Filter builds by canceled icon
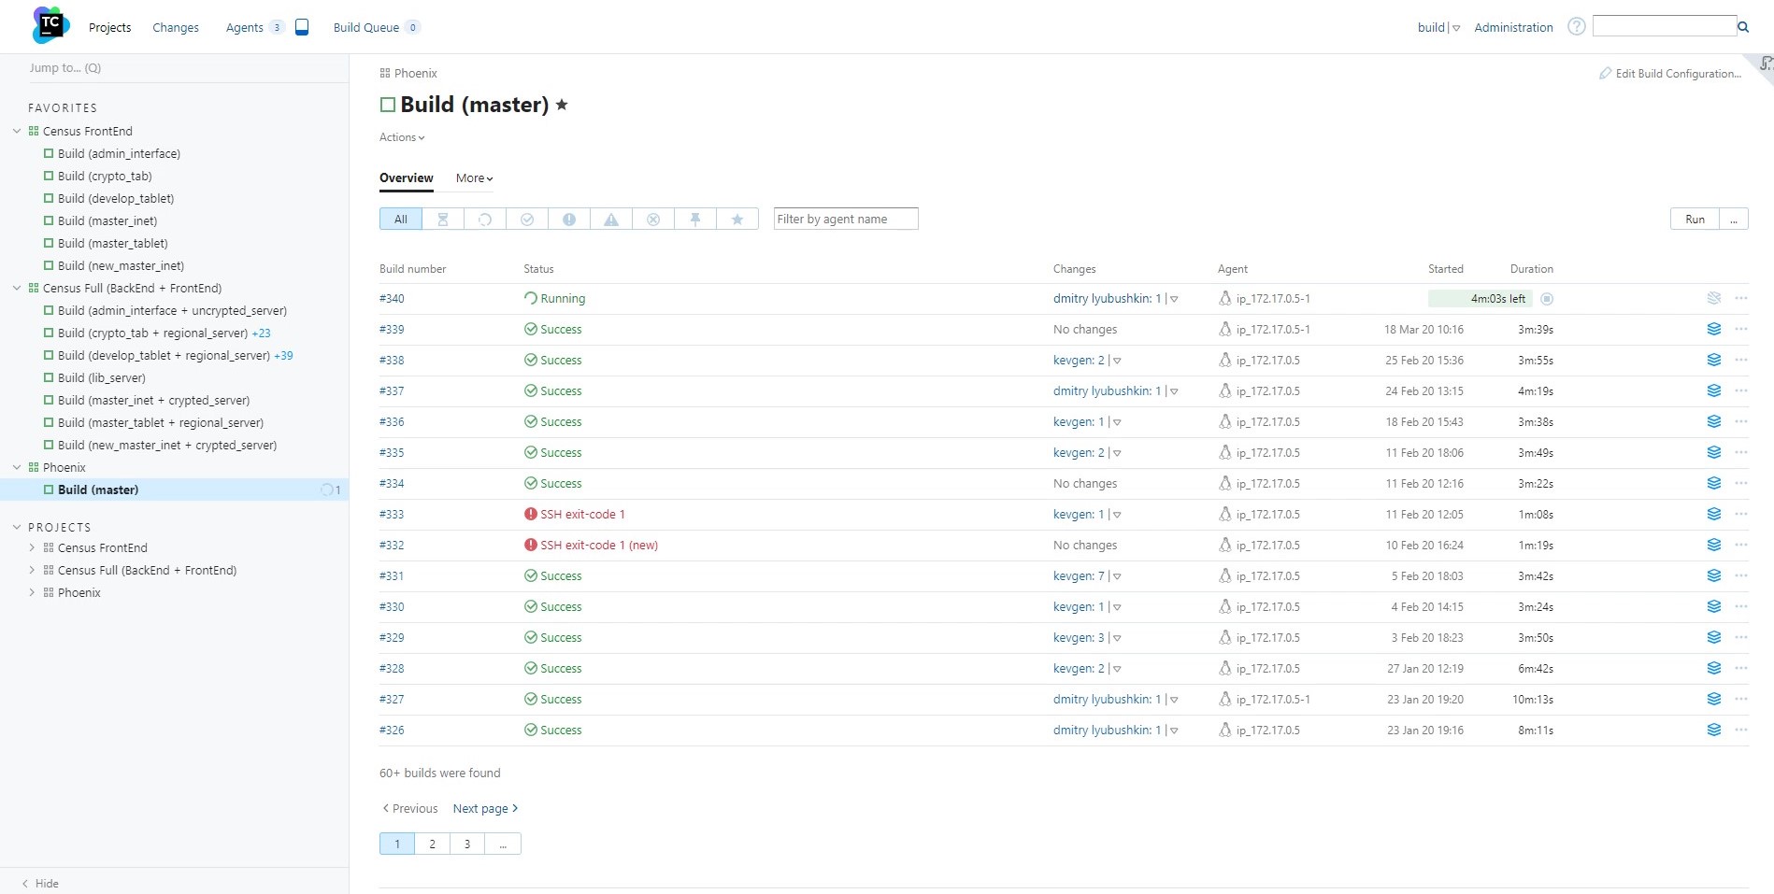 tap(653, 219)
